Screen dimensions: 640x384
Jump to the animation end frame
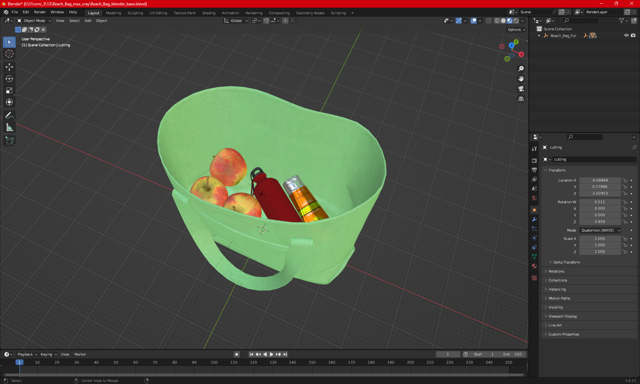tap(285, 354)
